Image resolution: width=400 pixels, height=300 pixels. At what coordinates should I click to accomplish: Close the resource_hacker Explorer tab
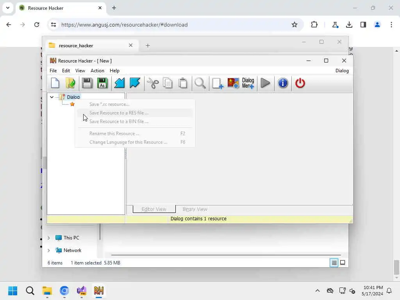[130, 45]
